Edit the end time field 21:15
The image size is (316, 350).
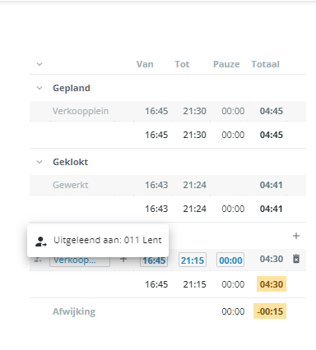(x=193, y=260)
